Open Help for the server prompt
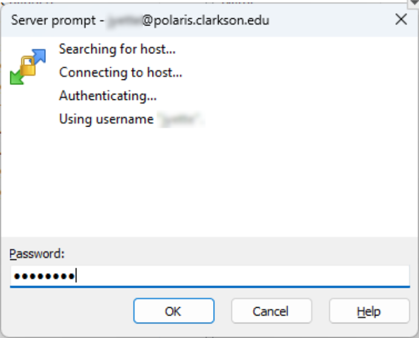The image size is (419, 338). click(369, 311)
